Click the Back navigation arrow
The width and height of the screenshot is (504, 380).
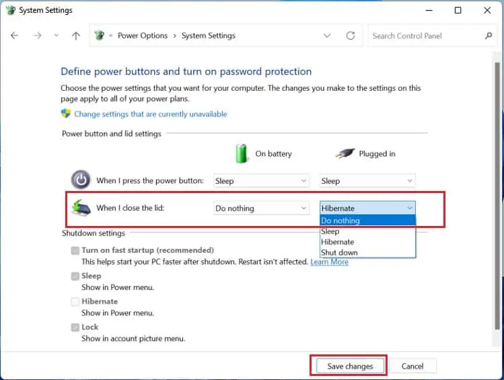[15, 36]
